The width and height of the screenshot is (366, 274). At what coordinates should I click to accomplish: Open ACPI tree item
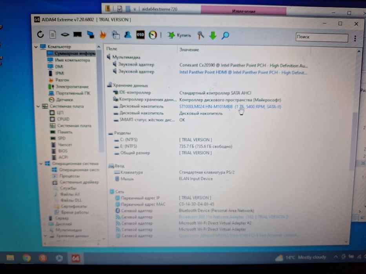tap(60, 157)
